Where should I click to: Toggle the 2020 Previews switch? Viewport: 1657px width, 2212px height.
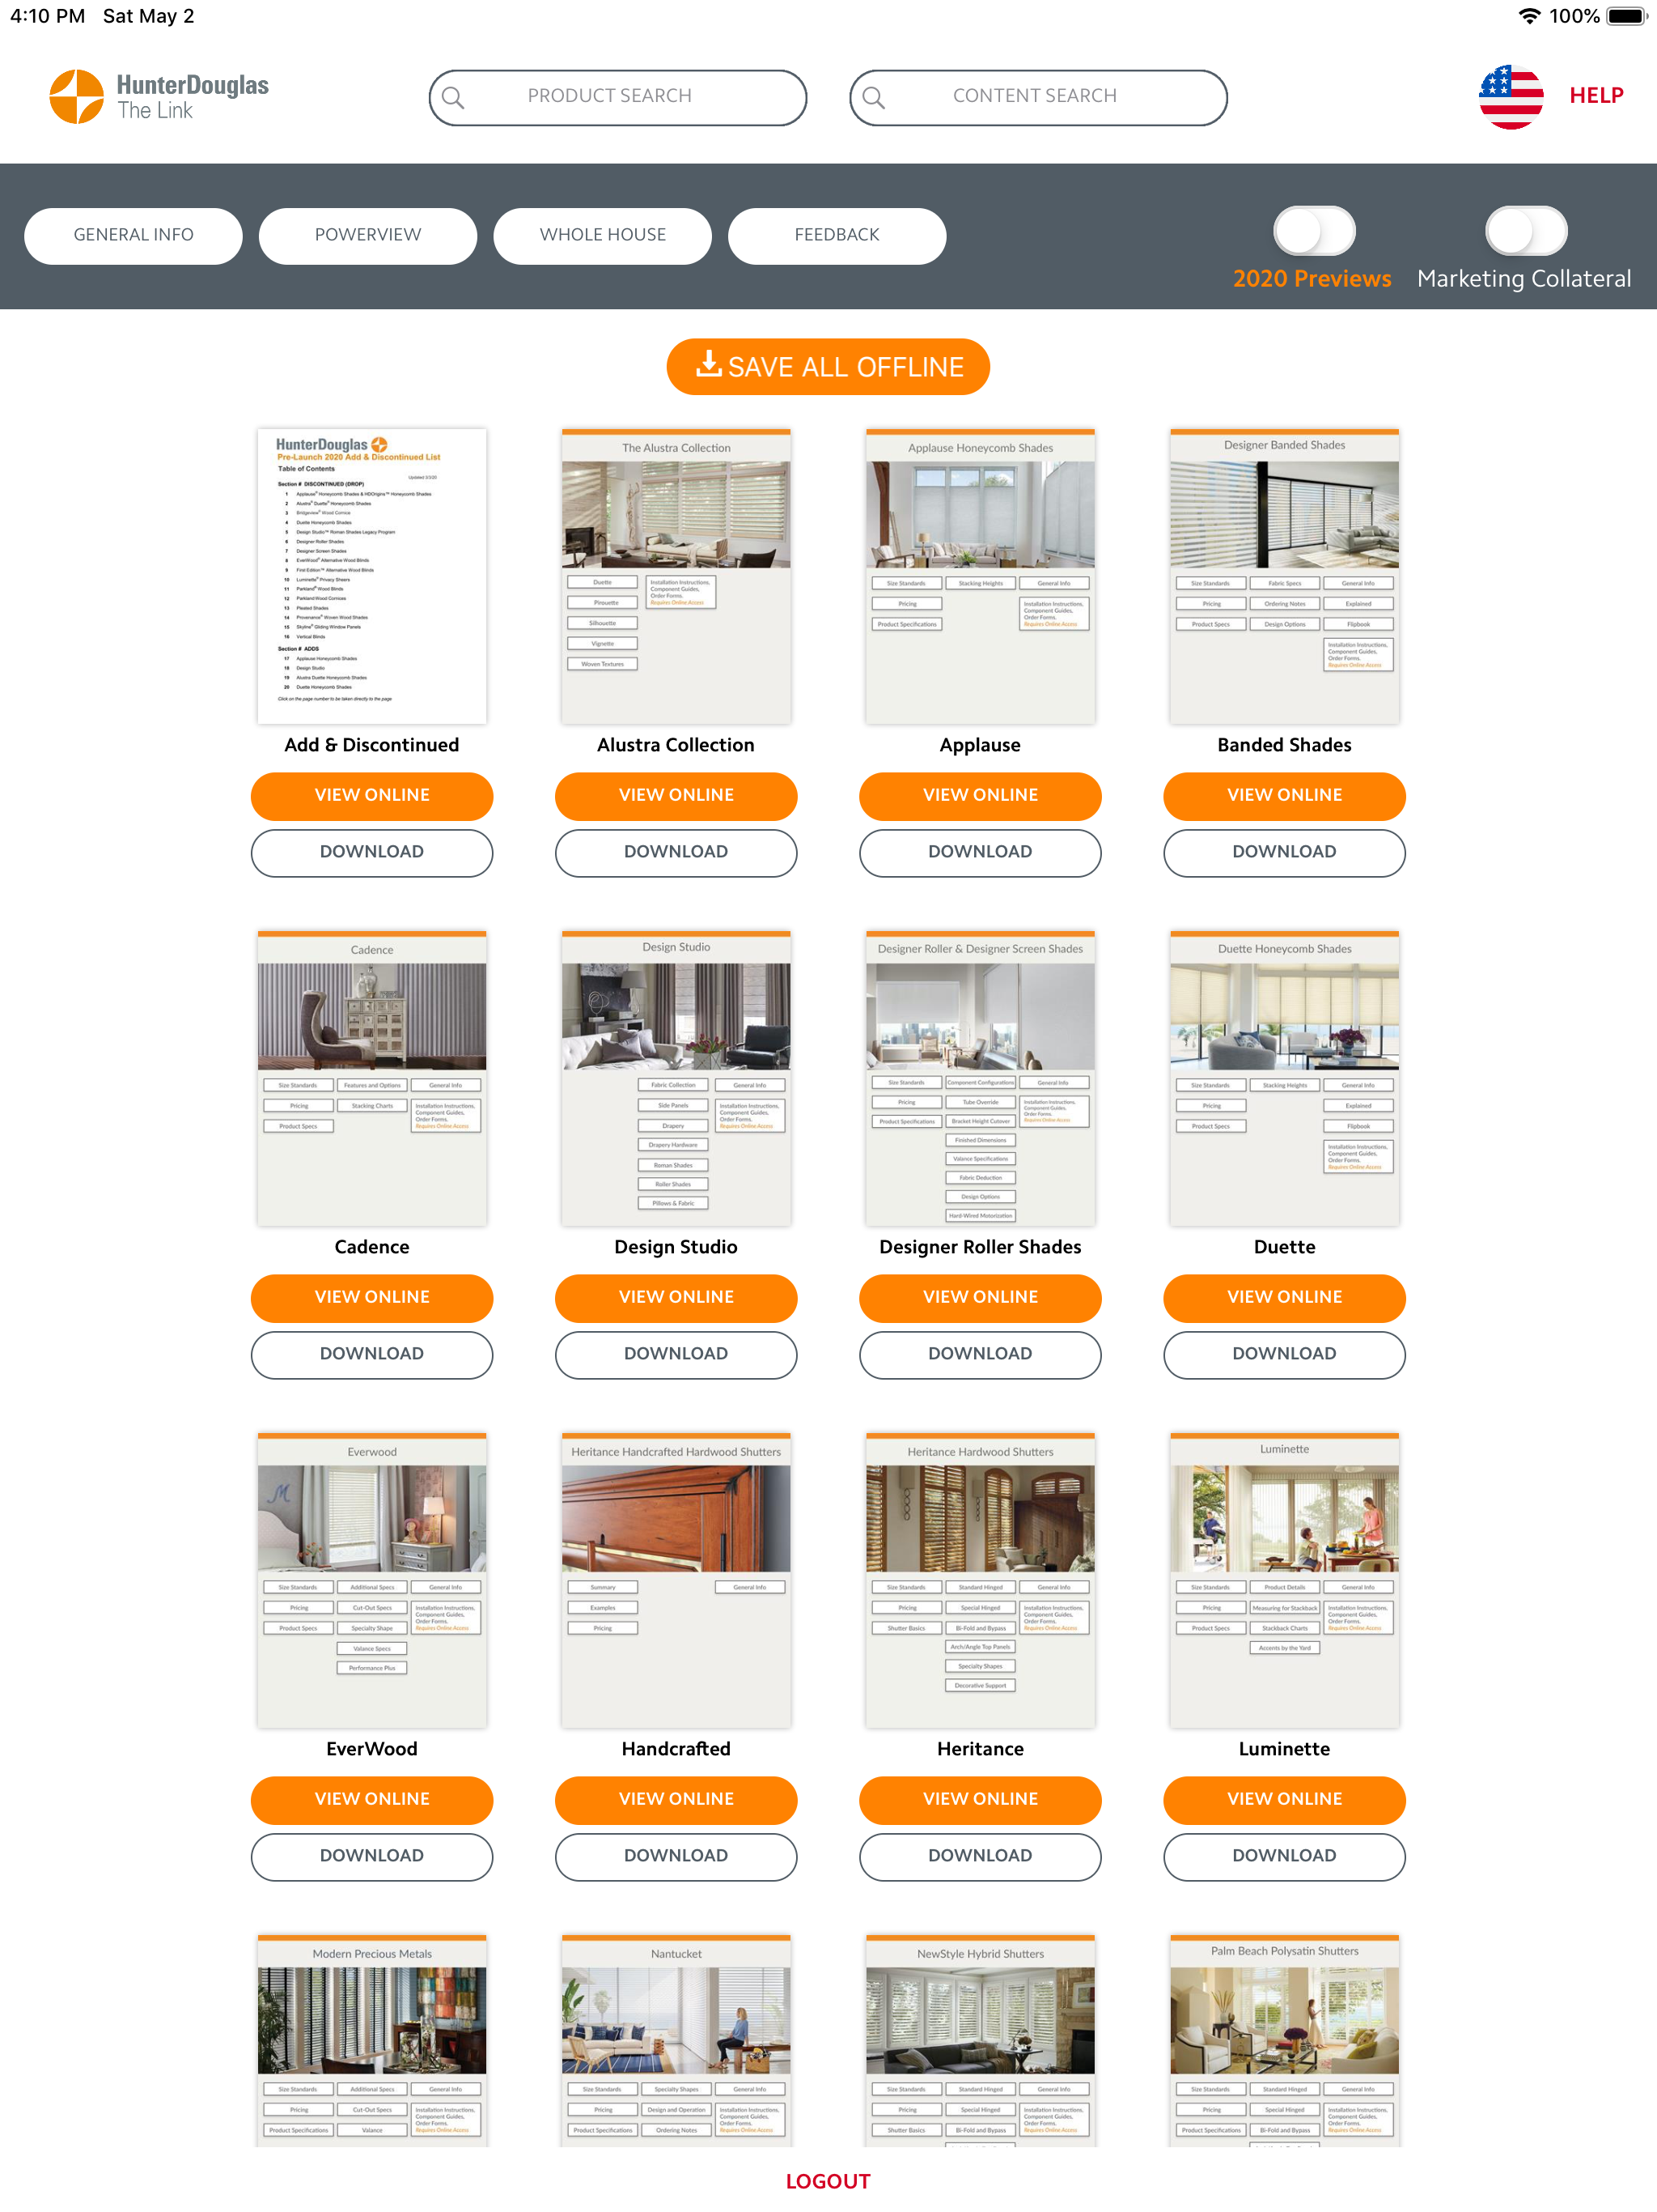coord(1313,231)
